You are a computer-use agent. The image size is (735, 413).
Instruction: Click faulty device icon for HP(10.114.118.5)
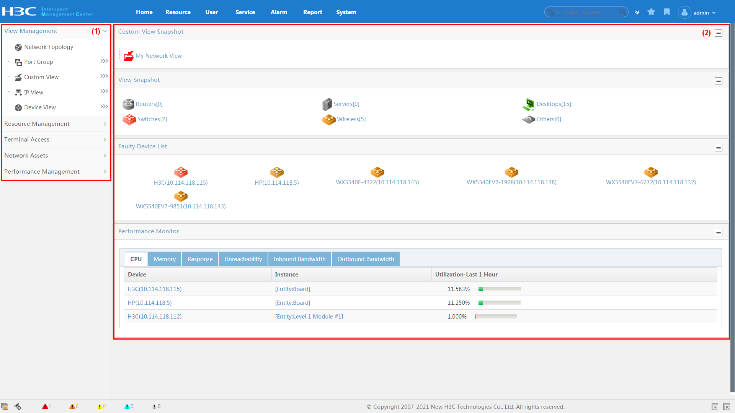pos(276,172)
